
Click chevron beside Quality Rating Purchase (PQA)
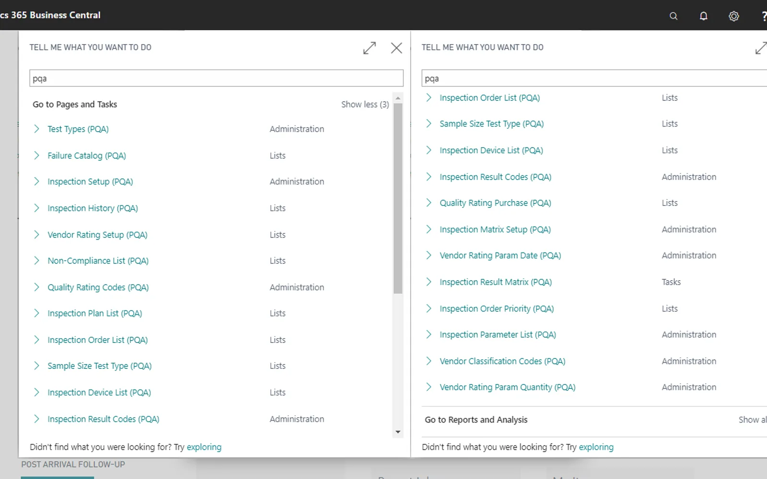click(429, 203)
